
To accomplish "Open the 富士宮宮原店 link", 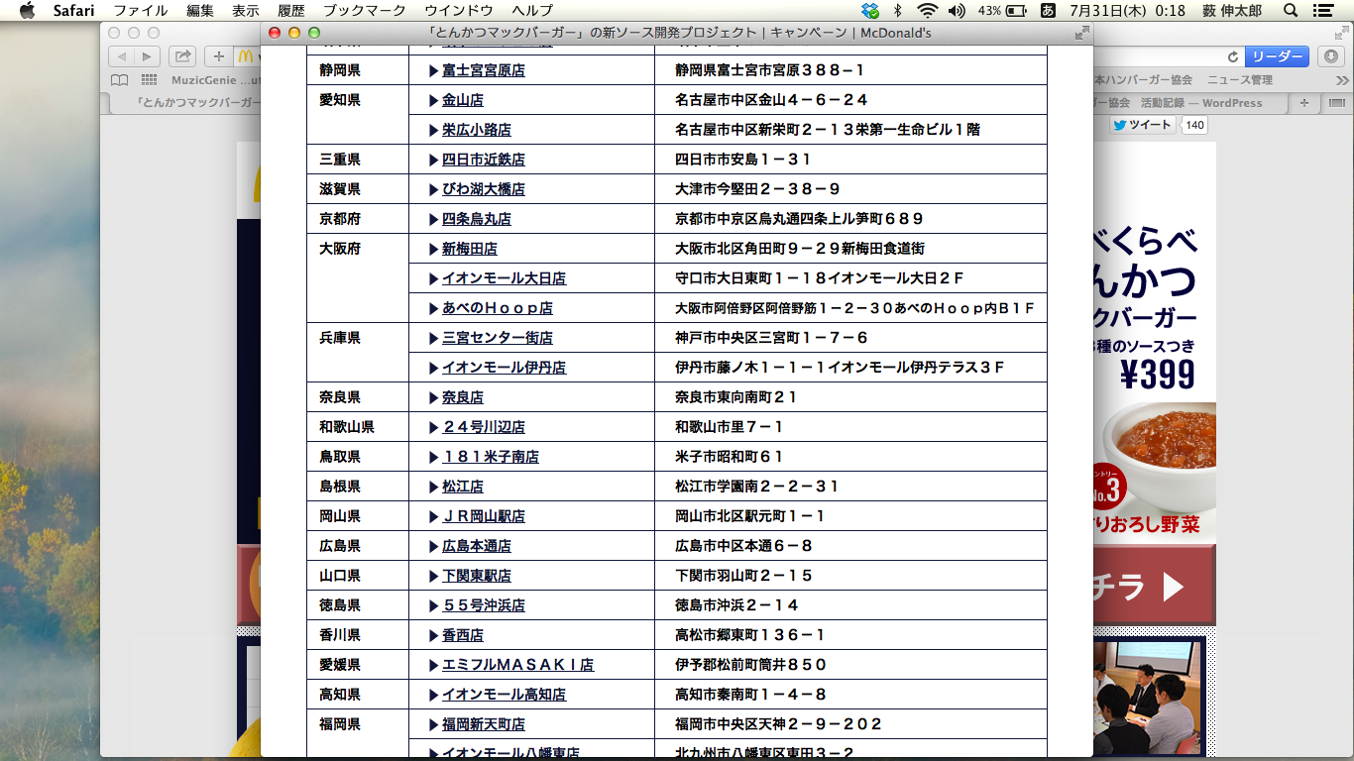I will [484, 70].
